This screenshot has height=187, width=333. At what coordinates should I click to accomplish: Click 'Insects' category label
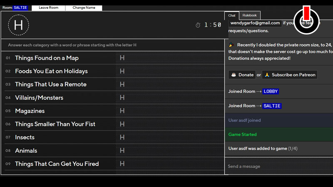[x=25, y=137]
